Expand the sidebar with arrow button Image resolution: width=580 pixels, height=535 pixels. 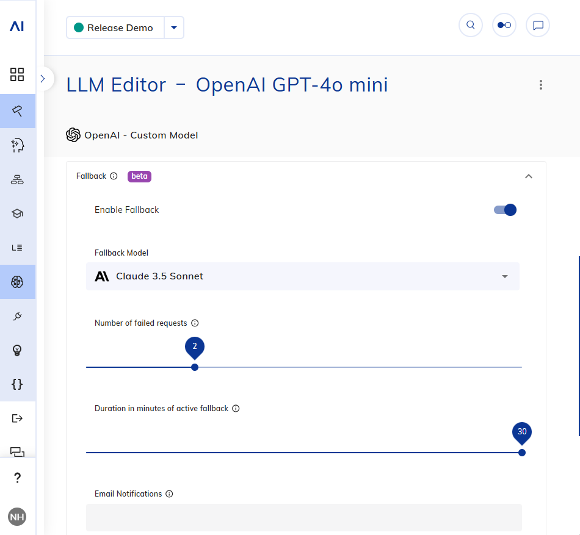coord(43,79)
